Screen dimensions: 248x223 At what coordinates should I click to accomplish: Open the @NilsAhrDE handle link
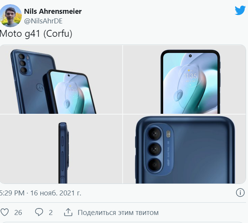coord(43,21)
